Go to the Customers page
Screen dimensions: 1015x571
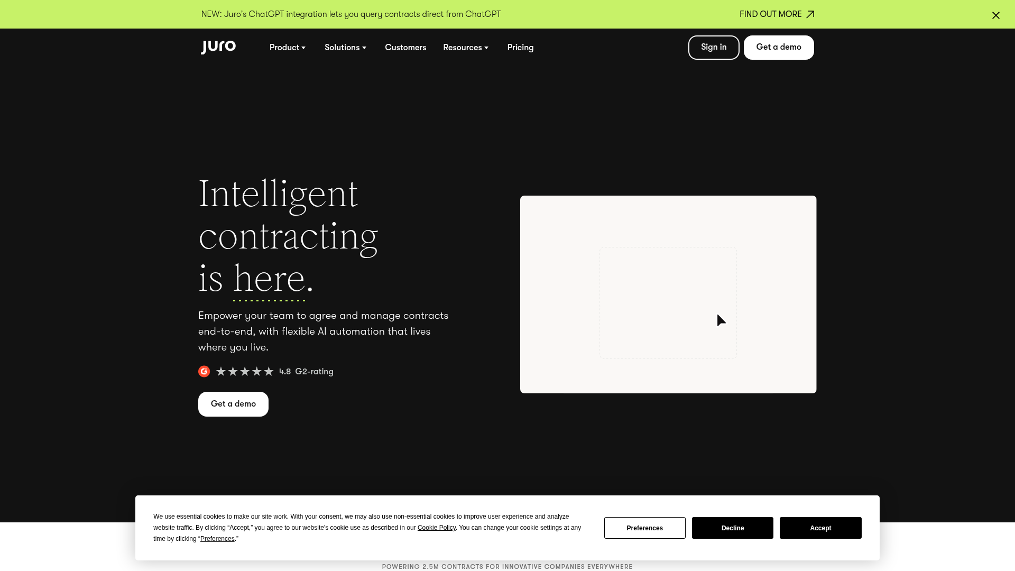pyautogui.click(x=405, y=48)
